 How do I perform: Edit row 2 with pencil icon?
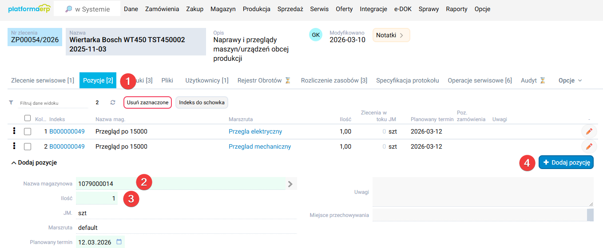589,146
